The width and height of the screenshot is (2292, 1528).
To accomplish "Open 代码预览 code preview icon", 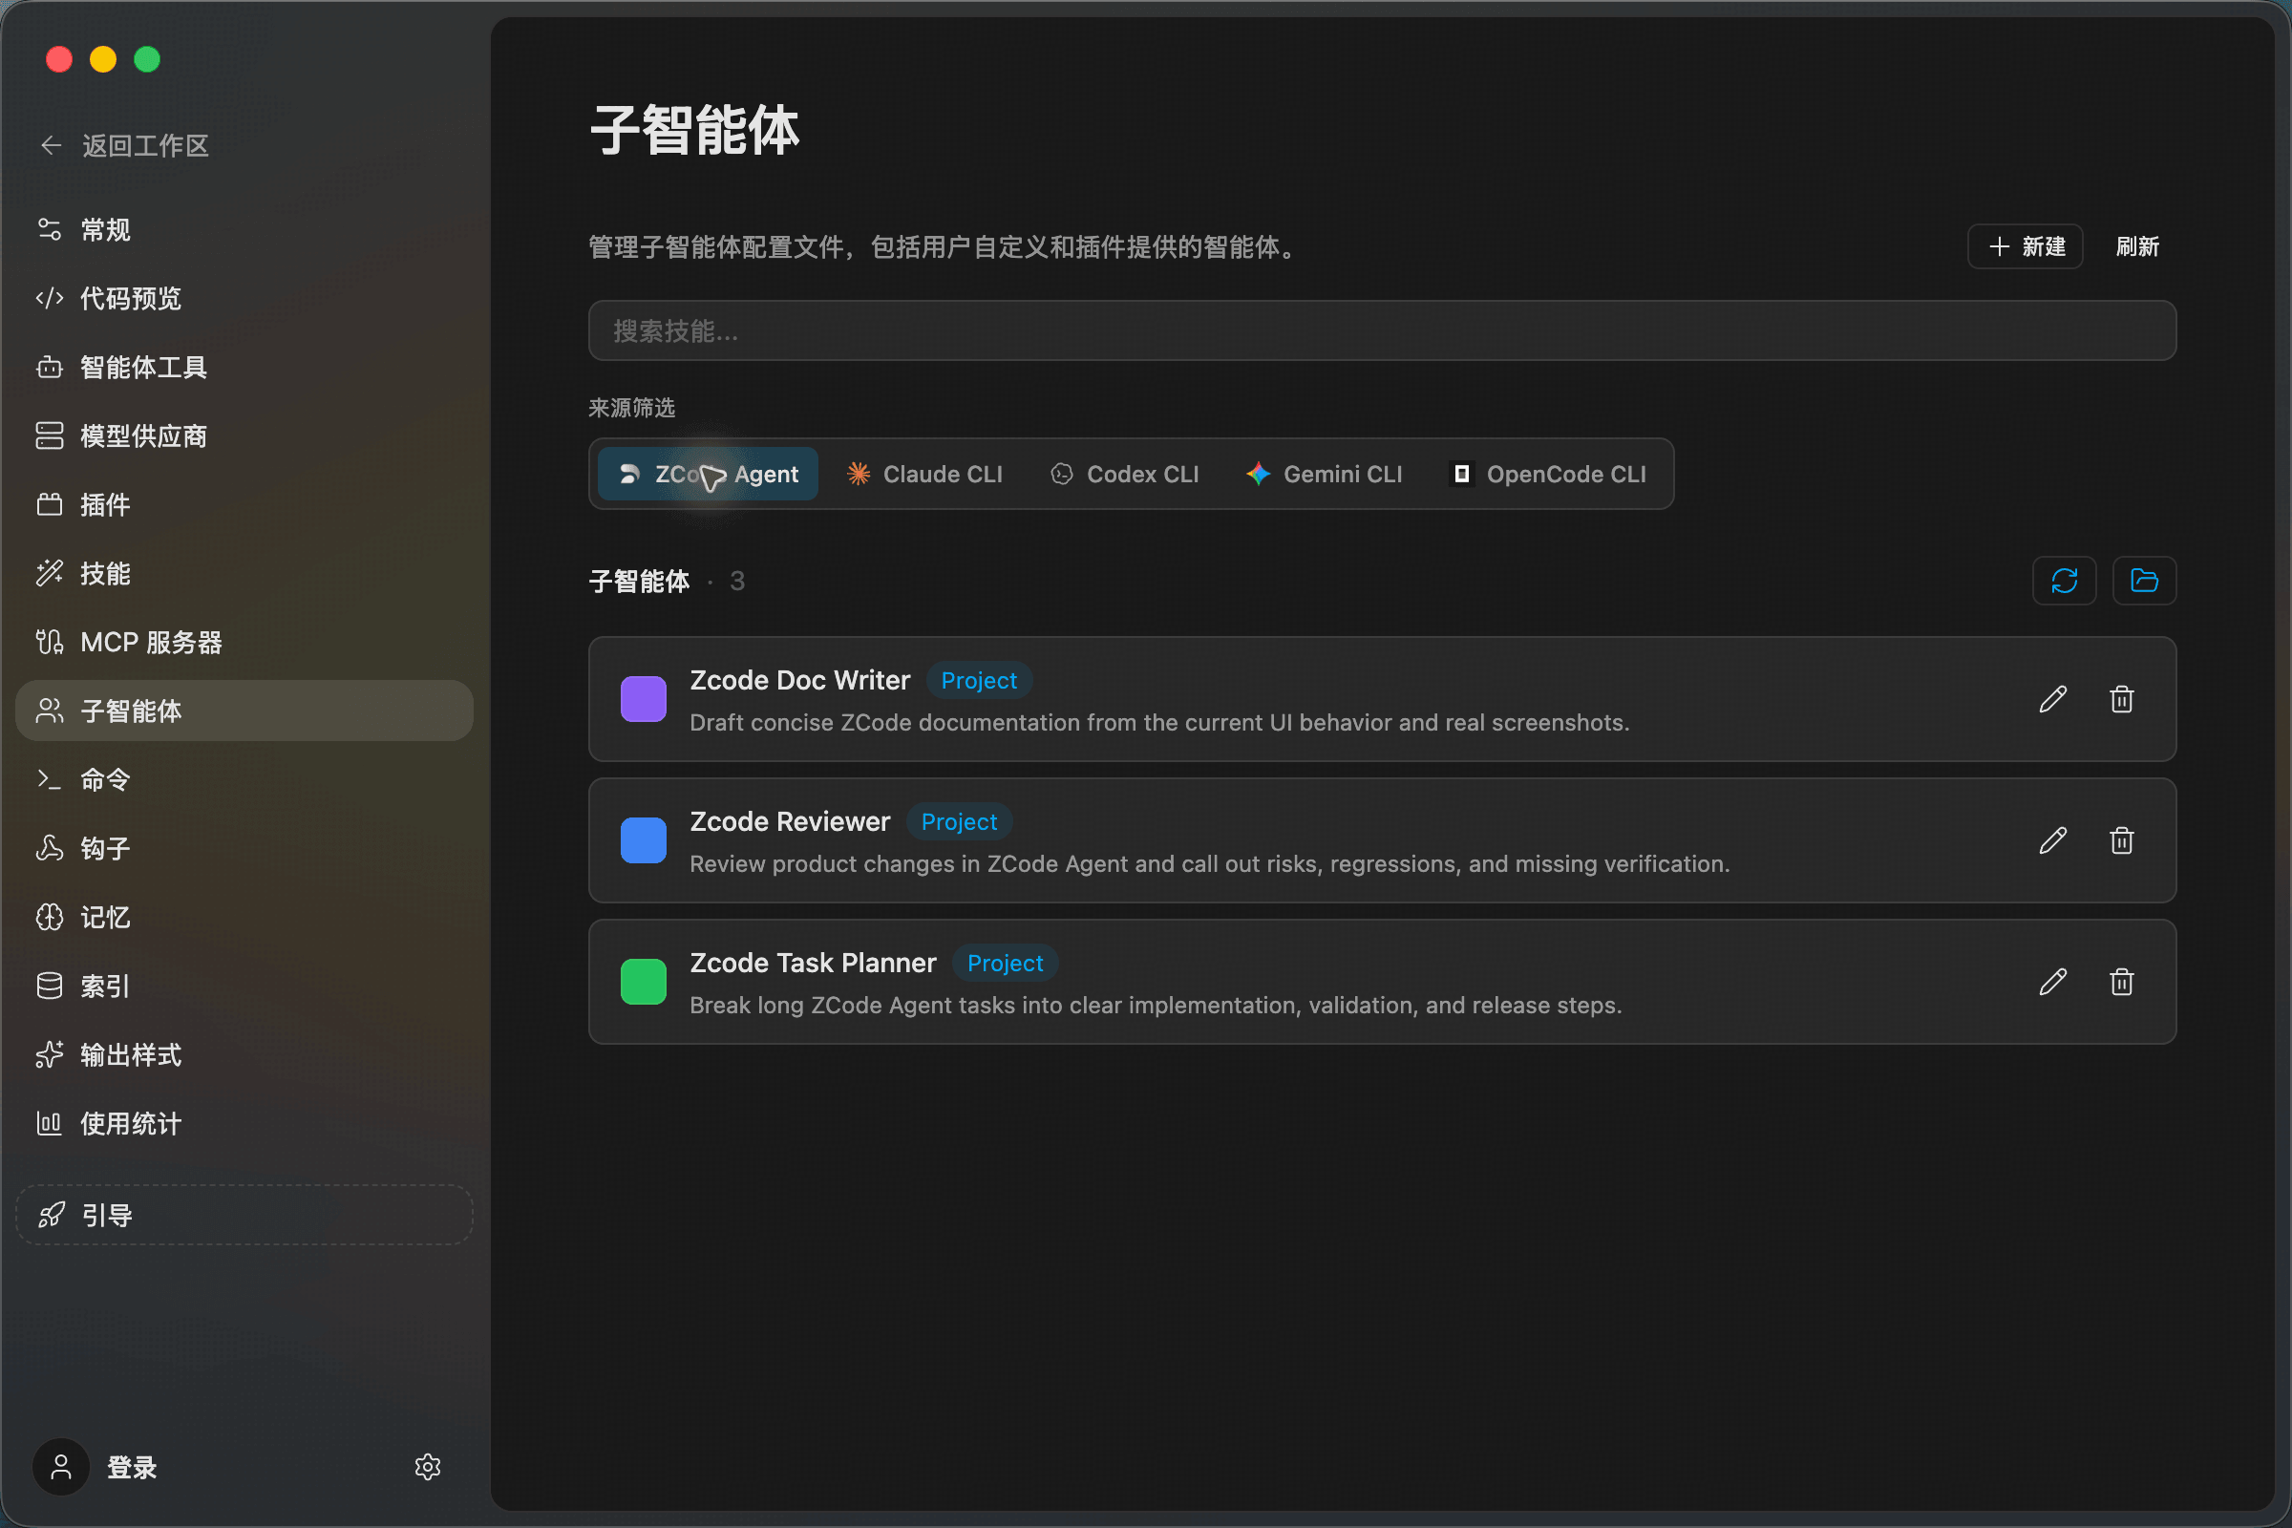I will click(x=50, y=298).
